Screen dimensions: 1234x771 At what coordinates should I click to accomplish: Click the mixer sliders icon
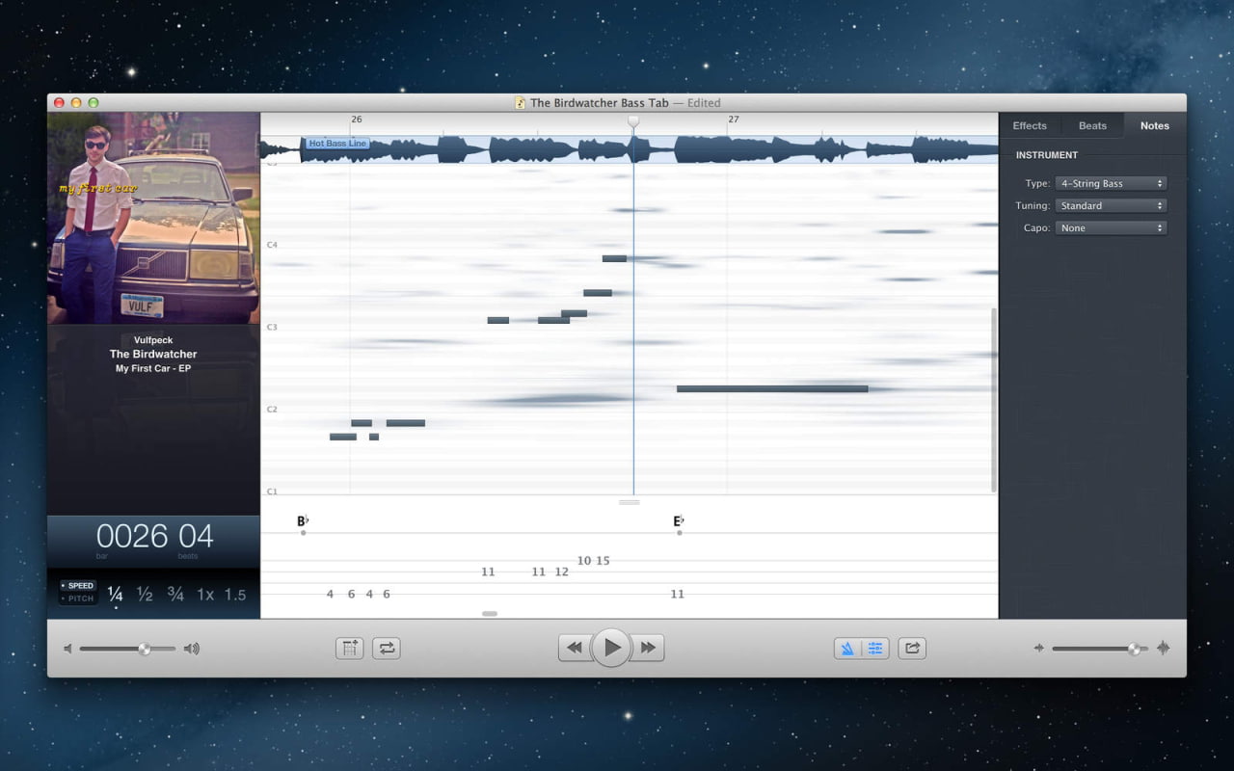click(x=875, y=649)
